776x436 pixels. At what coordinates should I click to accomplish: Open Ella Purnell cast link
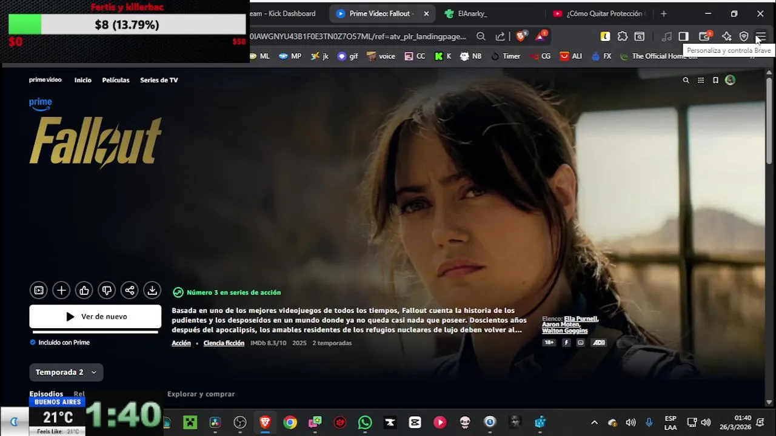tap(581, 319)
